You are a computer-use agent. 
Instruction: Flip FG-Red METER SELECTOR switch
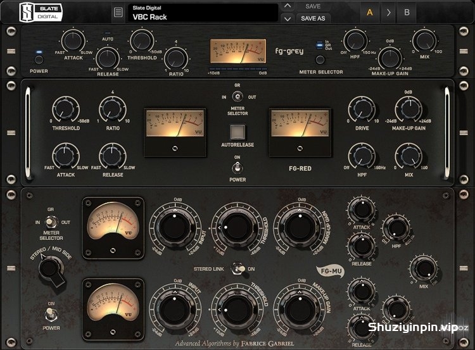point(237,97)
